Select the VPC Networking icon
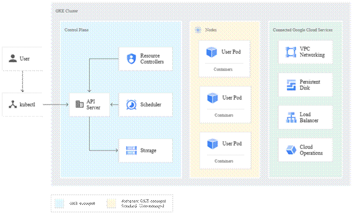This screenshot has height=214, width=353. pyautogui.click(x=291, y=52)
